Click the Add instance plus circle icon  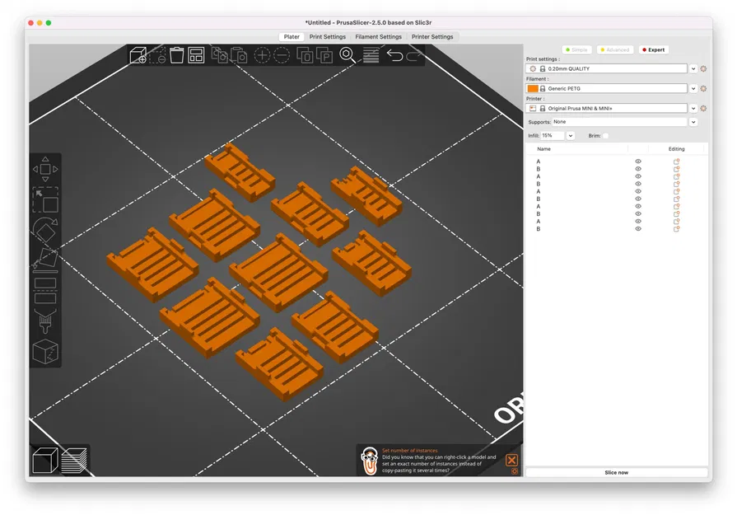(x=263, y=55)
